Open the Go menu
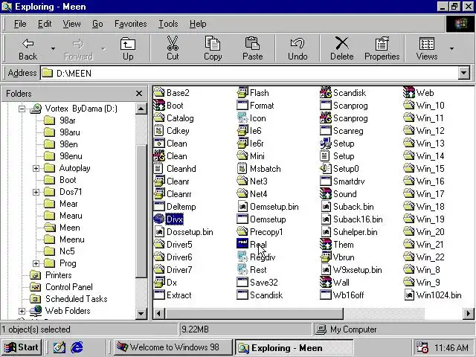Image resolution: width=476 pixels, height=357 pixels. [97, 24]
